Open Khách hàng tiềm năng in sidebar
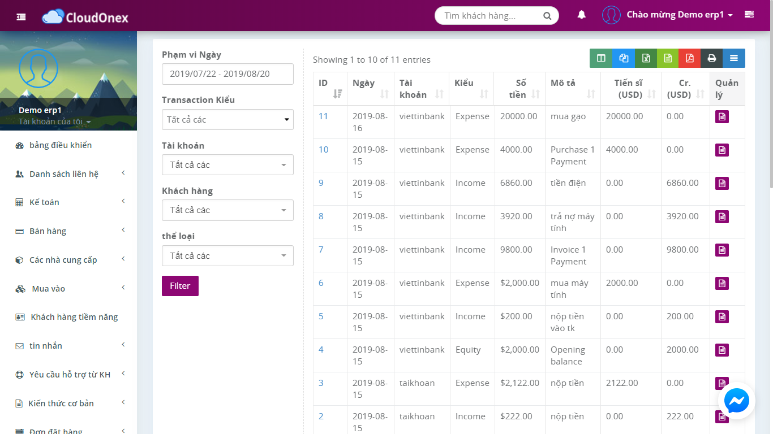This screenshot has width=773, height=434. (68, 317)
